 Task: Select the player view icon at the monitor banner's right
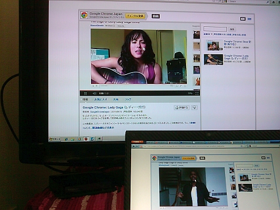tap(243, 19)
